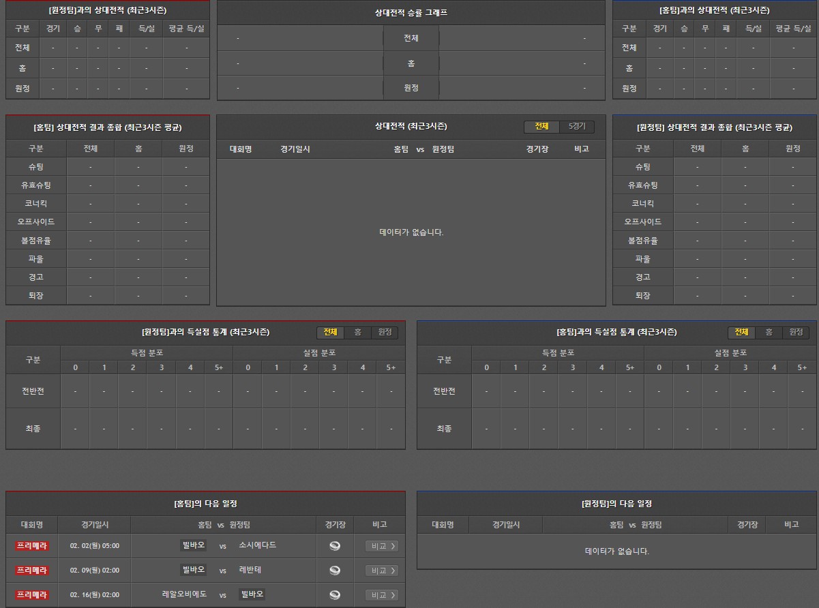Click stadium icon for 빌바오 vs 소시에다드 match
This screenshot has height=608, width=819.
[334, 546]
